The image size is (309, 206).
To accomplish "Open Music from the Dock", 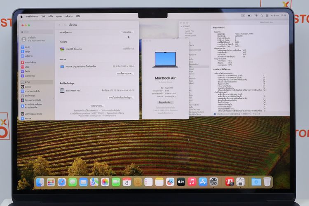I will [192, 182].
